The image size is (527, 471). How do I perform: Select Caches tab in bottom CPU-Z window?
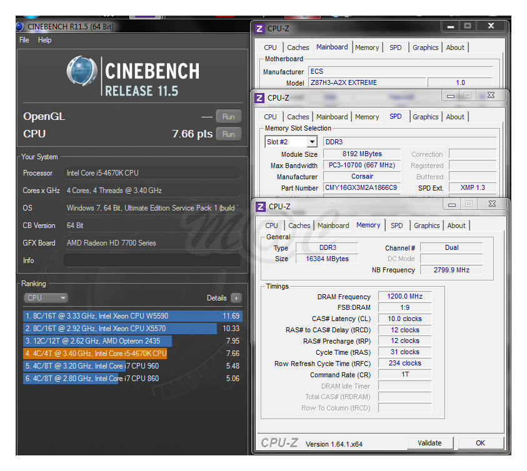point(299,226)
